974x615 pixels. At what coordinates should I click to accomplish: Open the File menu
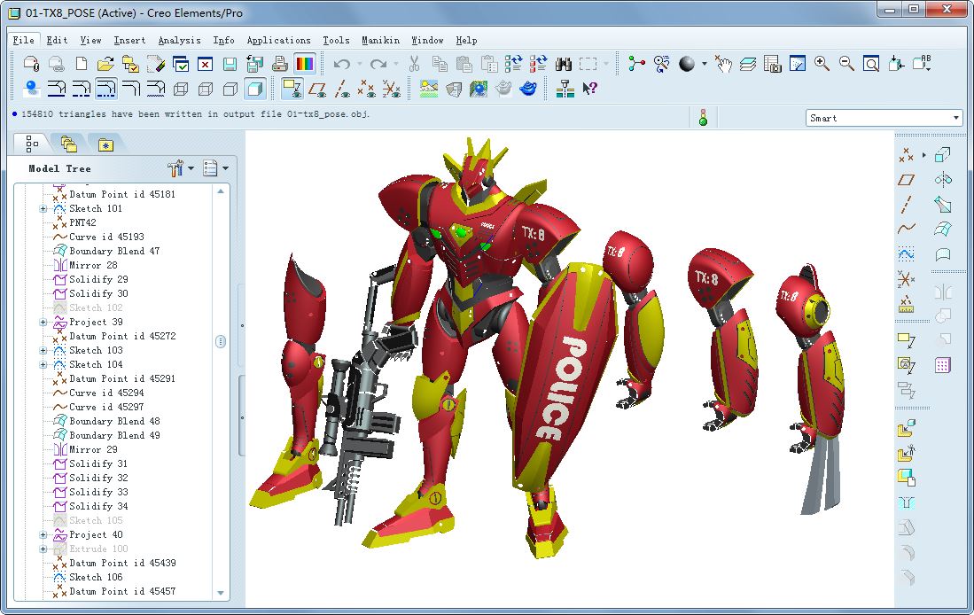pyautogui.click(x=24, y=41)
